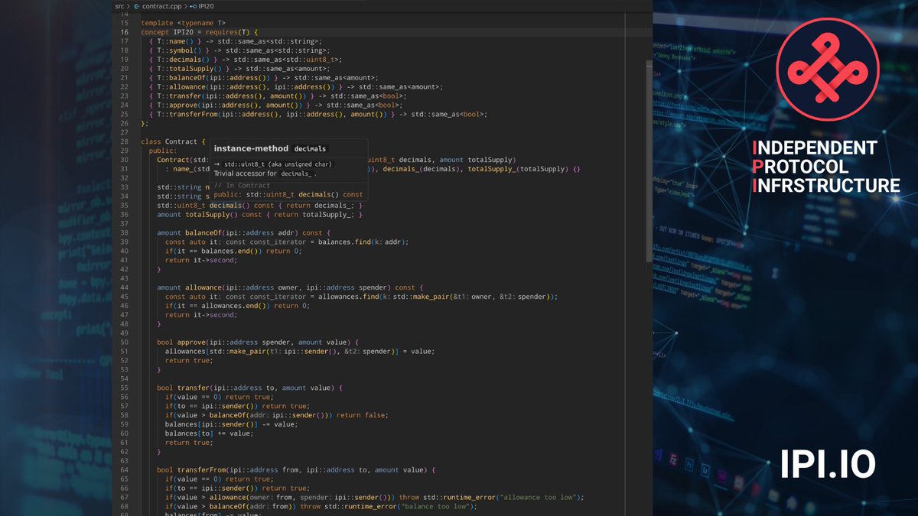Click the IPI logo emblem
The width and height of the screenshot is (918, 516).
tap(828, 69)
